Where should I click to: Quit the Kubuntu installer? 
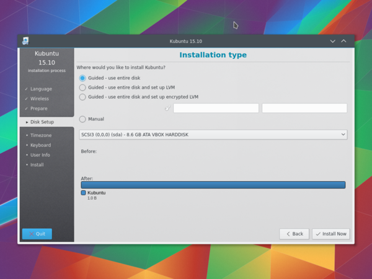click(37, 234)
